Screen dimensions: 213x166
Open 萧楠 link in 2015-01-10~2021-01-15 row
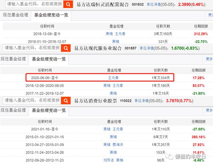pyautogui.click(x=113, y=137)
